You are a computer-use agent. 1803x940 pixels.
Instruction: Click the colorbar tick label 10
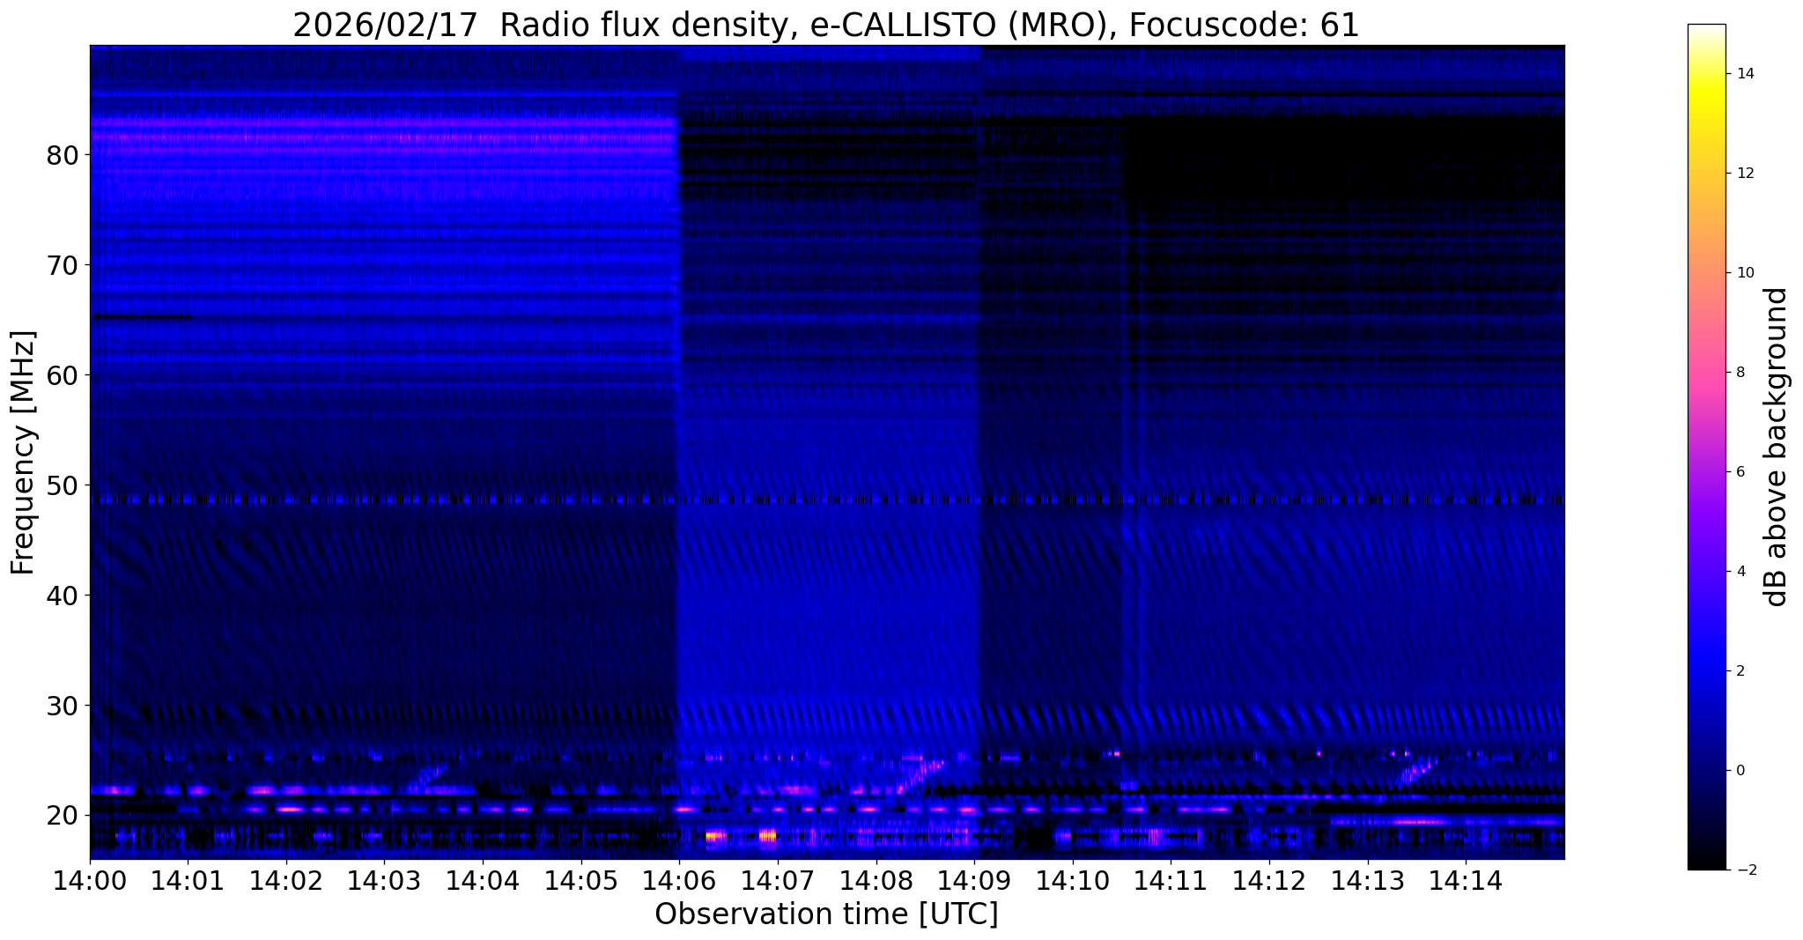(1744, 273)
